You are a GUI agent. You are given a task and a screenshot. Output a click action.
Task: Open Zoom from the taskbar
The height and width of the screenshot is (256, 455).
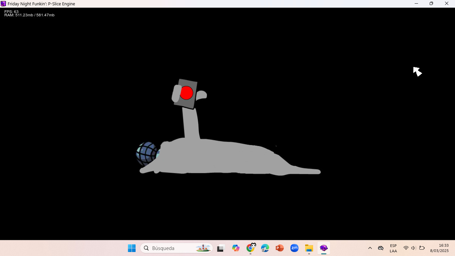click(x=294, y=248)
